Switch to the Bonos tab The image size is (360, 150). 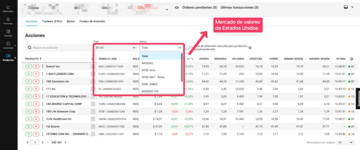[71, 21]
